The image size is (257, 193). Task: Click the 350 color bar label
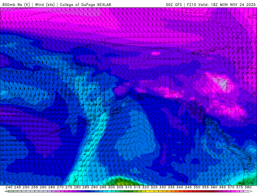(197, 187)
